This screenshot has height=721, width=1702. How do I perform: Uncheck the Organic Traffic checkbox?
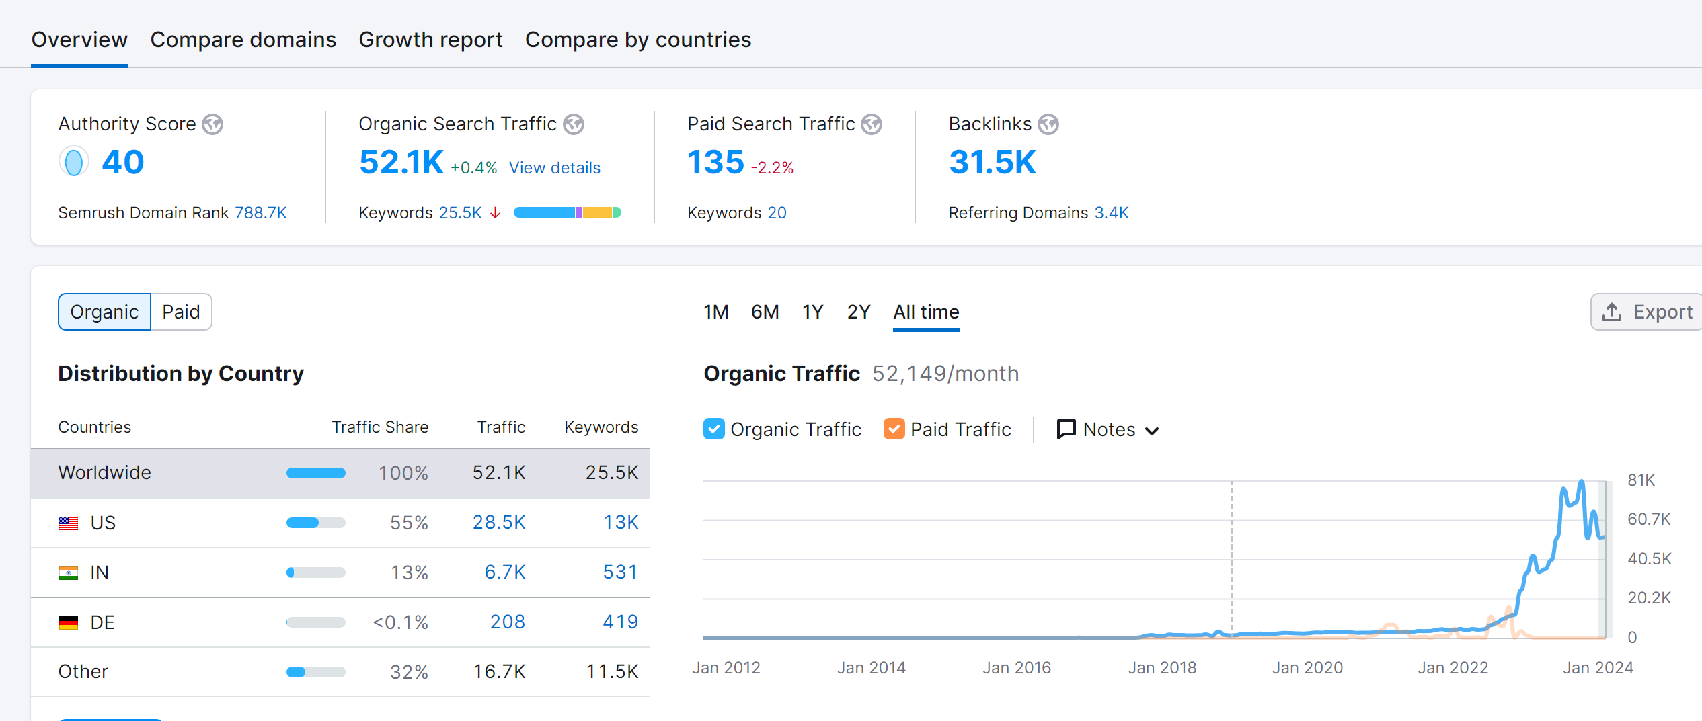pos(714,429)
